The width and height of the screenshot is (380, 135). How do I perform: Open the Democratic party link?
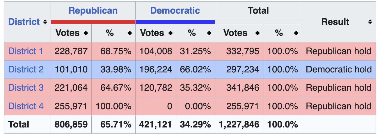coord(175,11)
